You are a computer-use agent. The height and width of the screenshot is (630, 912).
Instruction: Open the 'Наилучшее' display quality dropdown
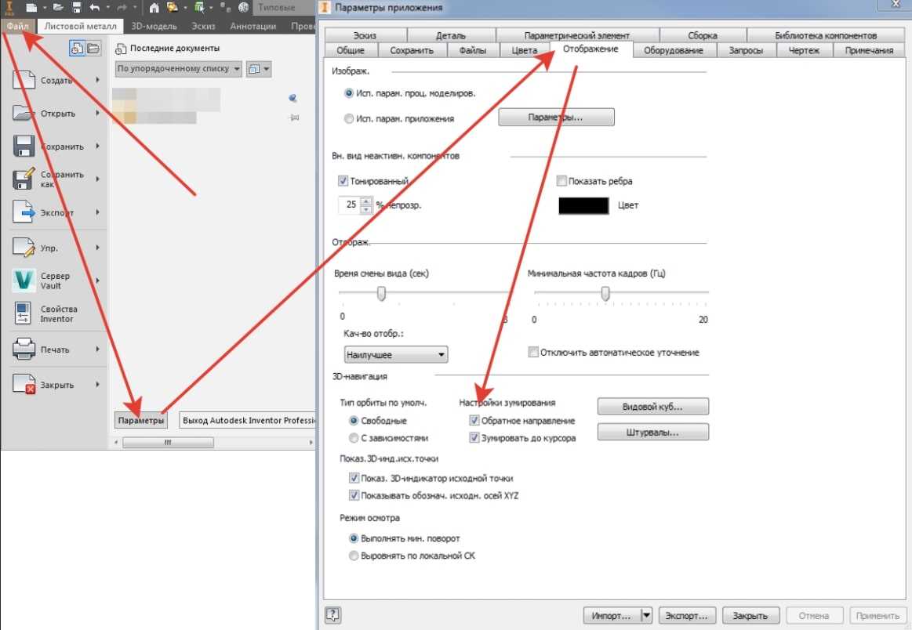click(396, 355)
